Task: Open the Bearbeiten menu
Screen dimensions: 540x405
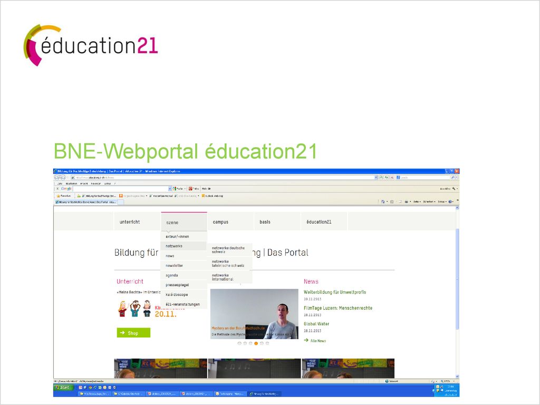Action: [71, 184]
